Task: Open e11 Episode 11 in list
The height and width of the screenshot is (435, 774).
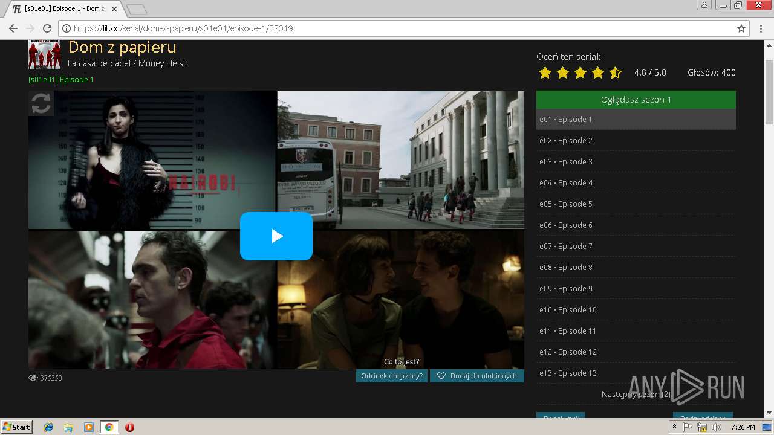Action: click(x=636, y=330)
